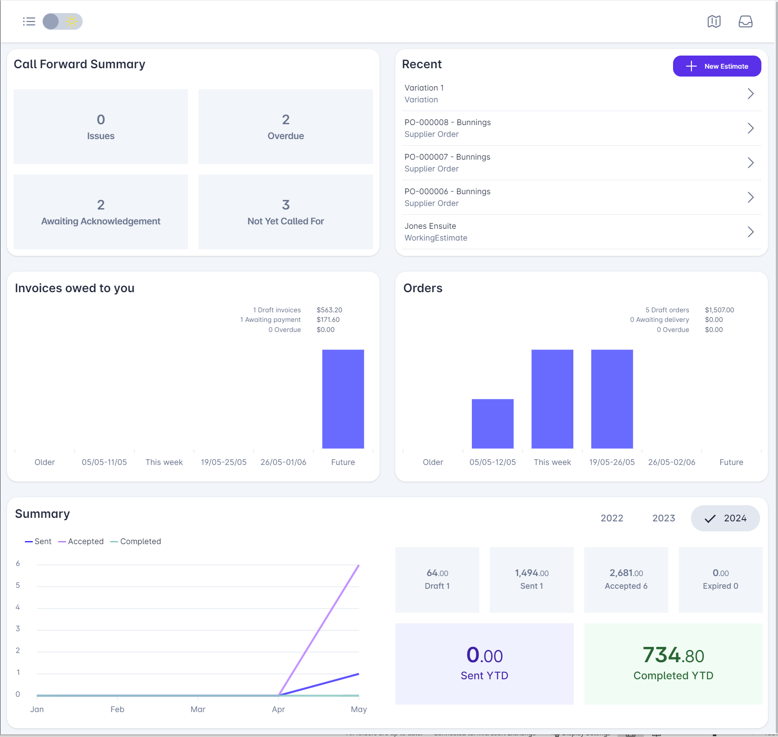778x737 pixels.
Task: Open Jones Ensuite working estimate
Action: pos(581,232)
